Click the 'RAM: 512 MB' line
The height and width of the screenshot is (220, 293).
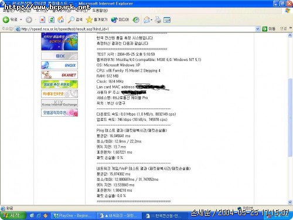click(x=107, y=76)
